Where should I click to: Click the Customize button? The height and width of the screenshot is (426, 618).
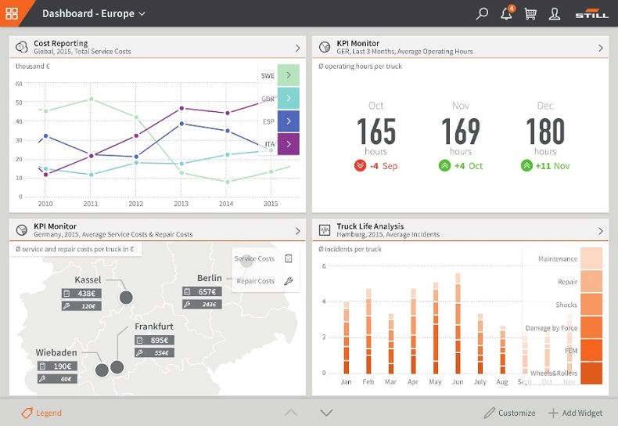tap(509, 413)
